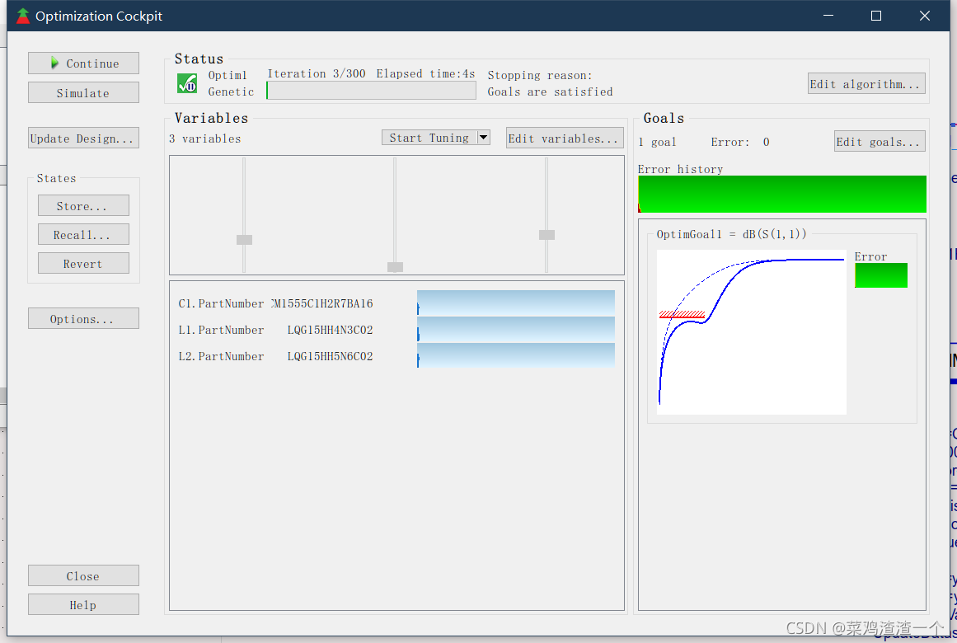Click the 'Goals are satisfied' stopping reason text

tap(550, 92)
